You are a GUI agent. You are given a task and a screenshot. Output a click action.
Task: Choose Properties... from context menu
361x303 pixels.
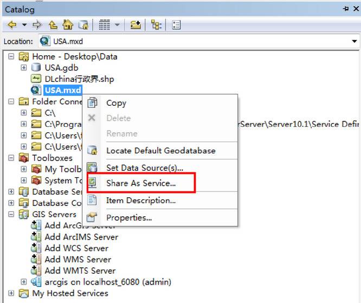(160, 217)
